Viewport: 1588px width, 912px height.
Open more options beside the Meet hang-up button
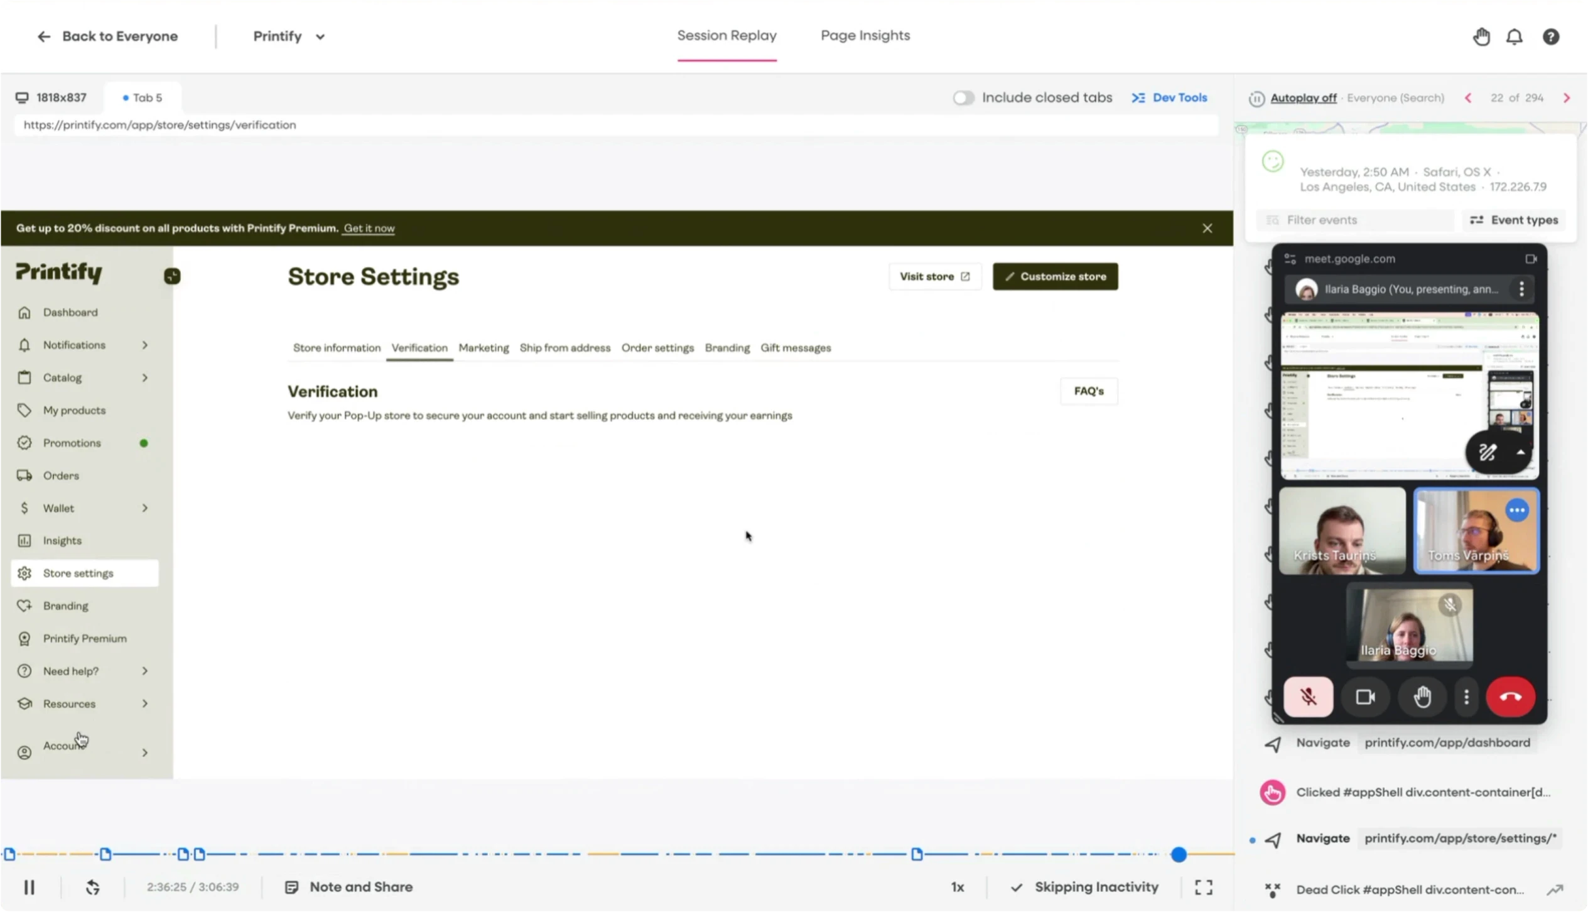(1466, 697)
